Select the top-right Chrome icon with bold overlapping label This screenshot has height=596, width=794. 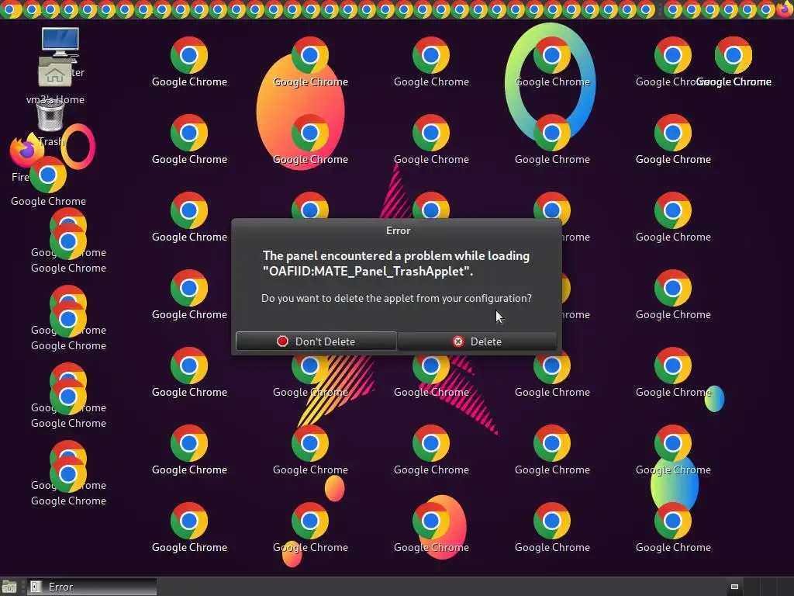734,55
